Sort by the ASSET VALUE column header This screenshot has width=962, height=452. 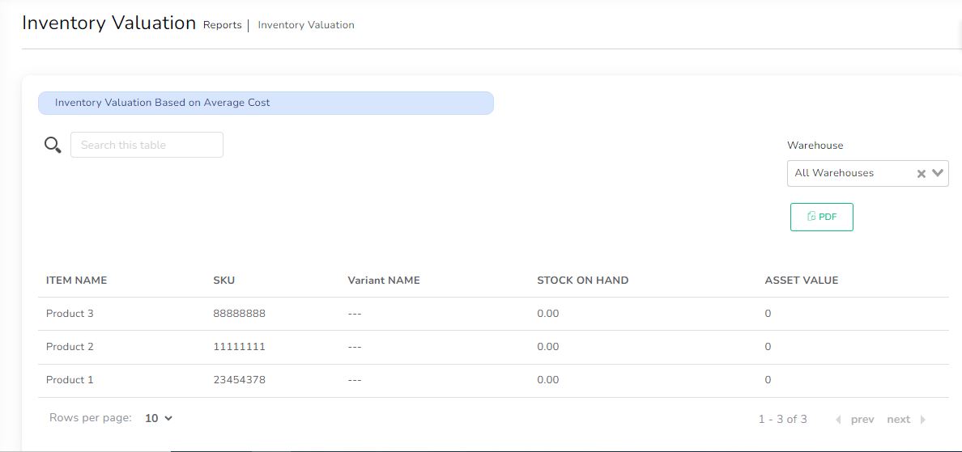pyautogui.click(x=801, y=281)
